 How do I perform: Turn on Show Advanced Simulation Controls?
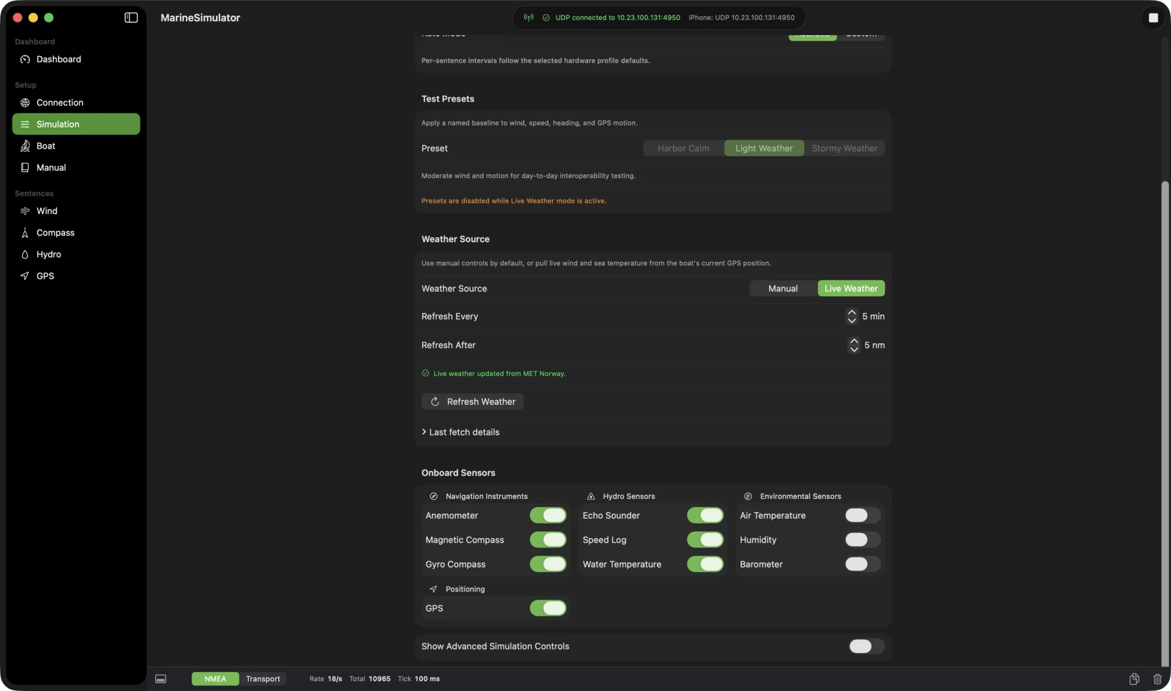866,646
